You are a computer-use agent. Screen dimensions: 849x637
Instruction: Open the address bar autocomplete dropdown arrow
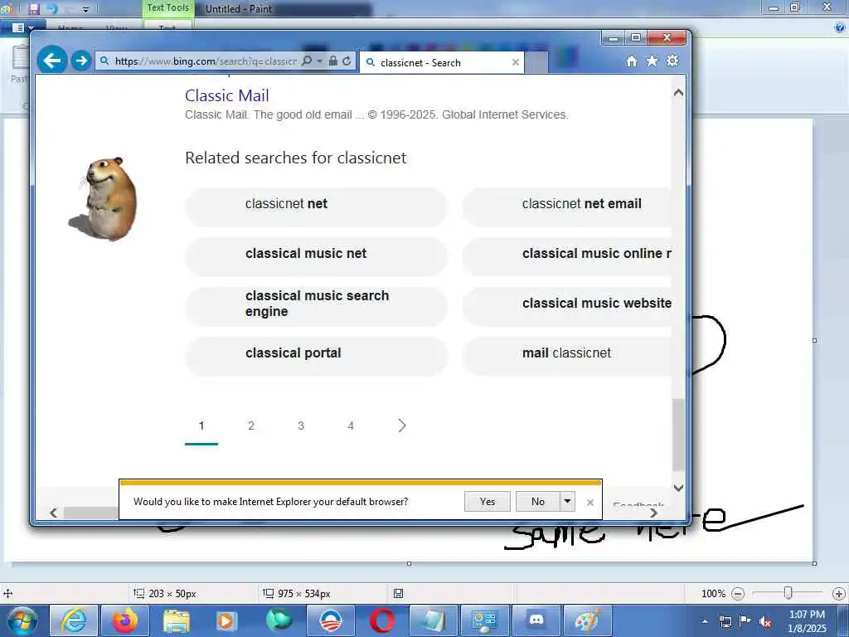point(319,61)
